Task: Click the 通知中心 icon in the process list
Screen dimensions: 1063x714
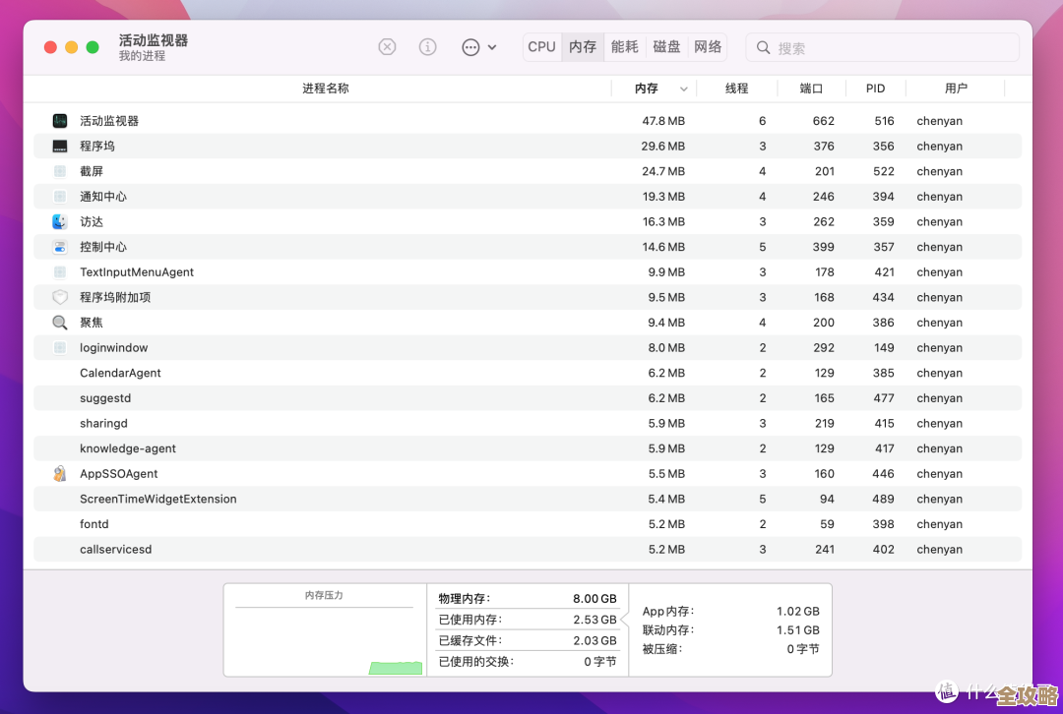Action: click(x=59, y=196)
